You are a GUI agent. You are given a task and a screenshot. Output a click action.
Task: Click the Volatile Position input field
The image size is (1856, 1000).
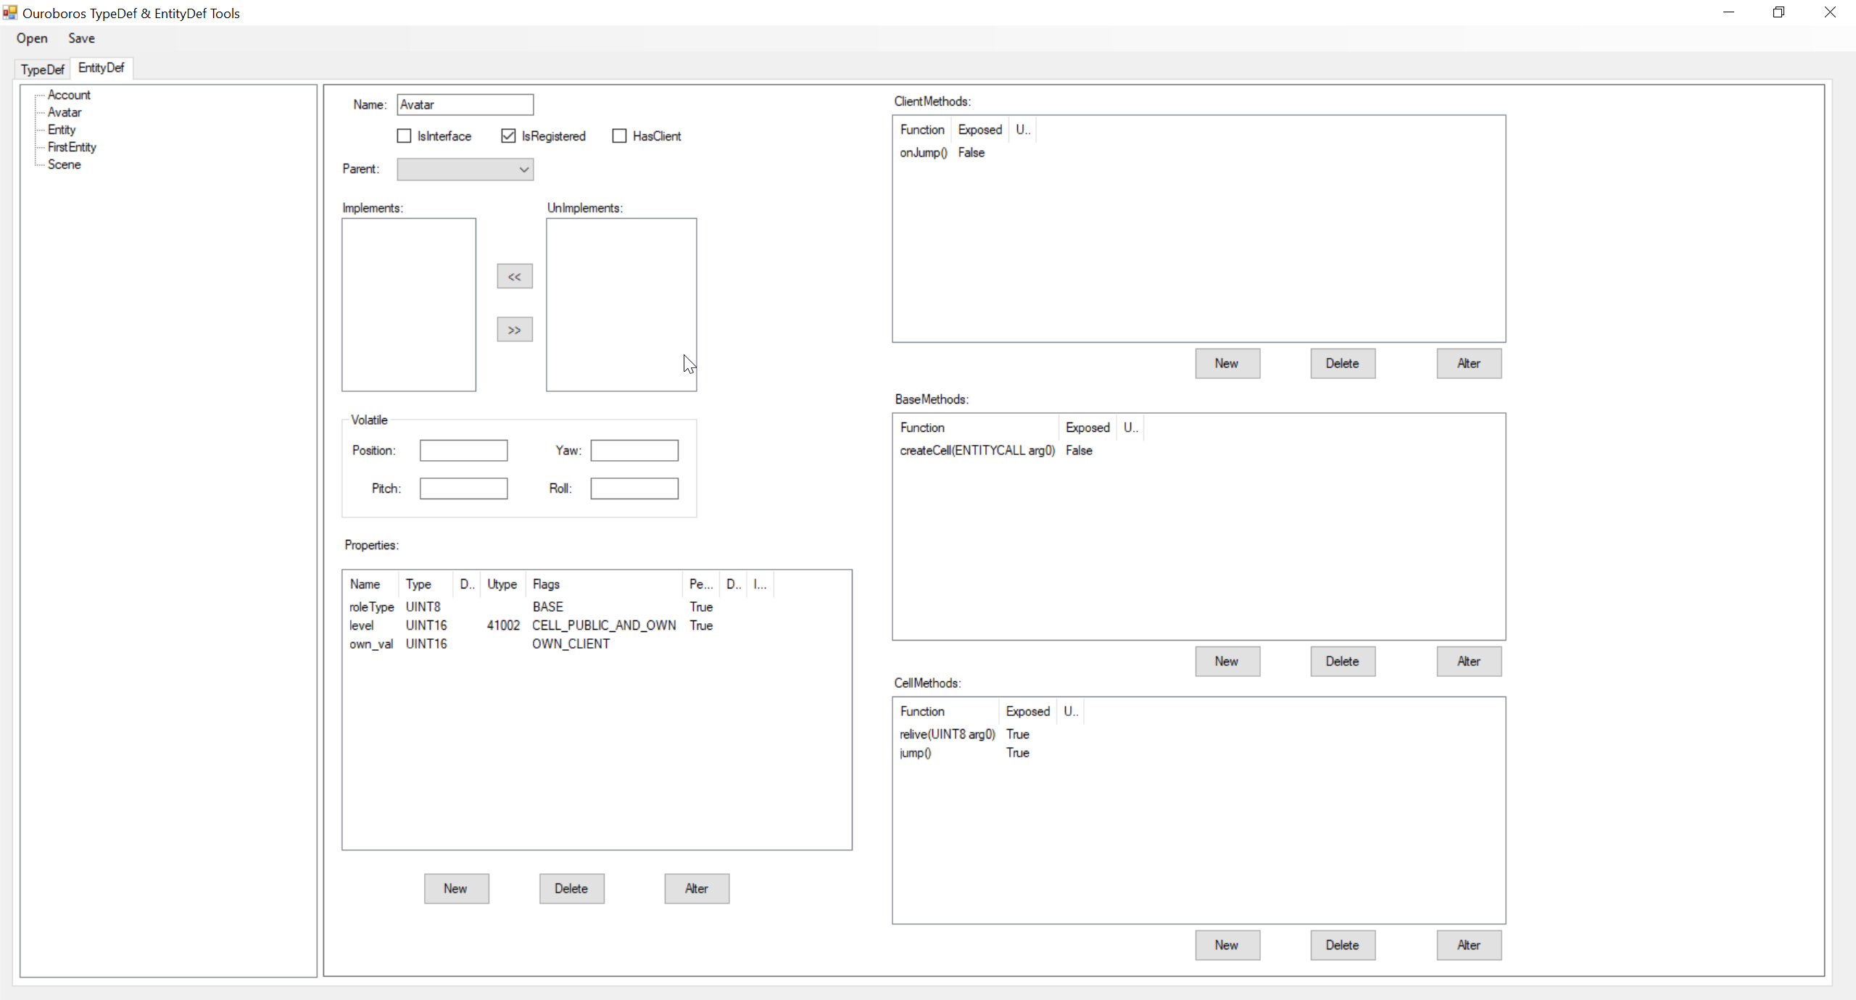(x=463, y=450)
